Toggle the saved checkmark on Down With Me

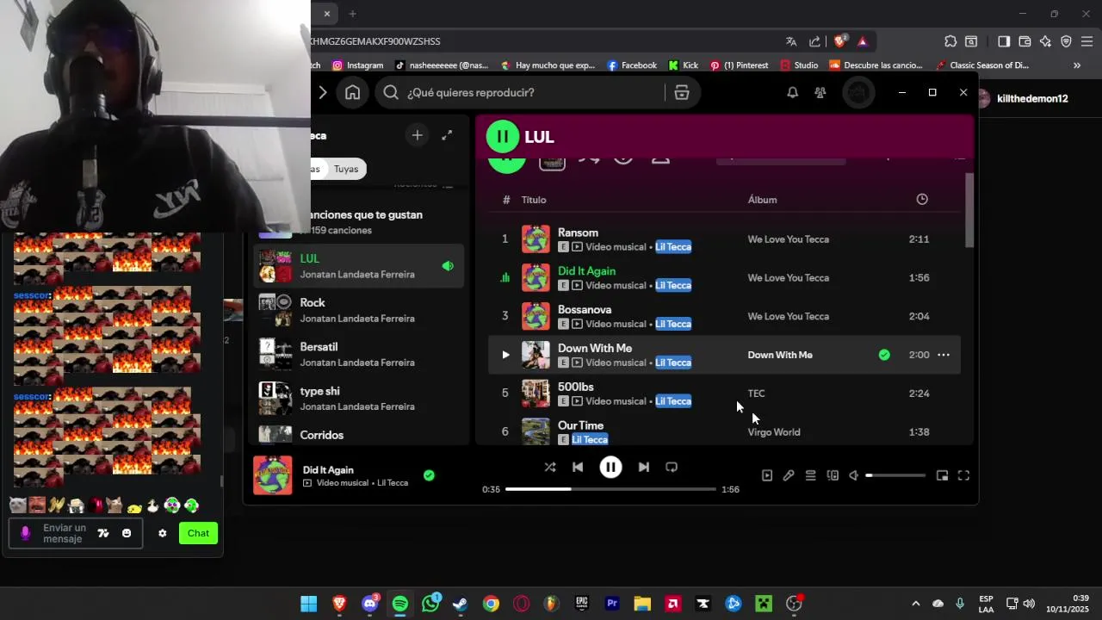(x=884, y=355)
